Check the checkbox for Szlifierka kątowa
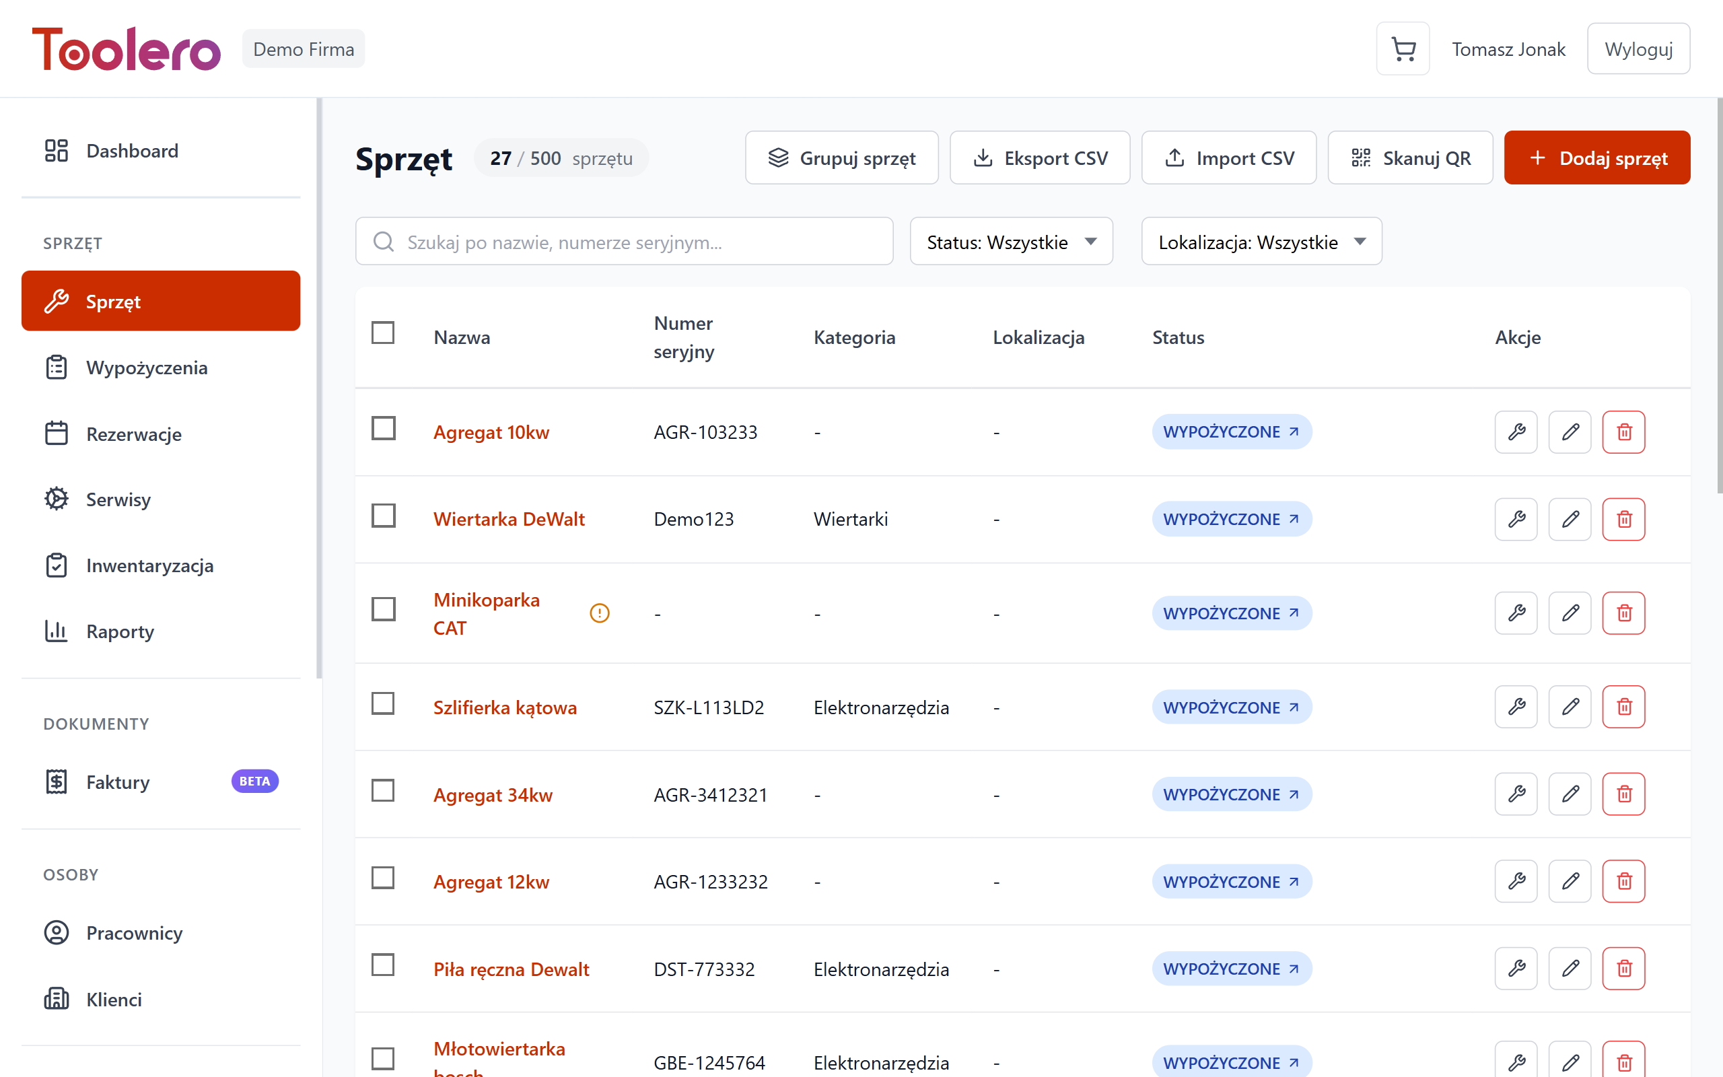 pyautogui.click(x=382, y=703)
